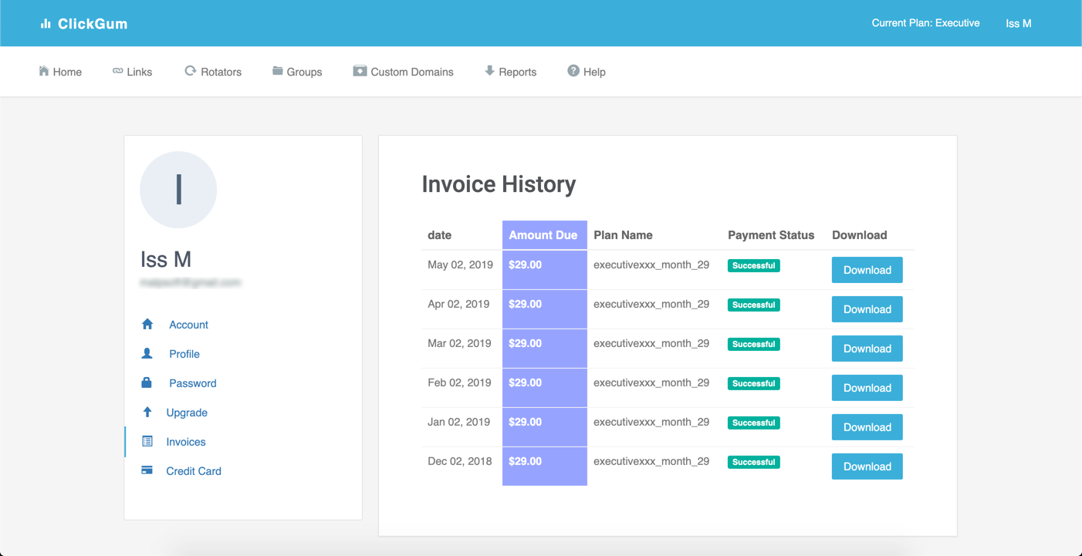
Task: Download the Apr 02, 2019 invoice
Action: [867, 309]
